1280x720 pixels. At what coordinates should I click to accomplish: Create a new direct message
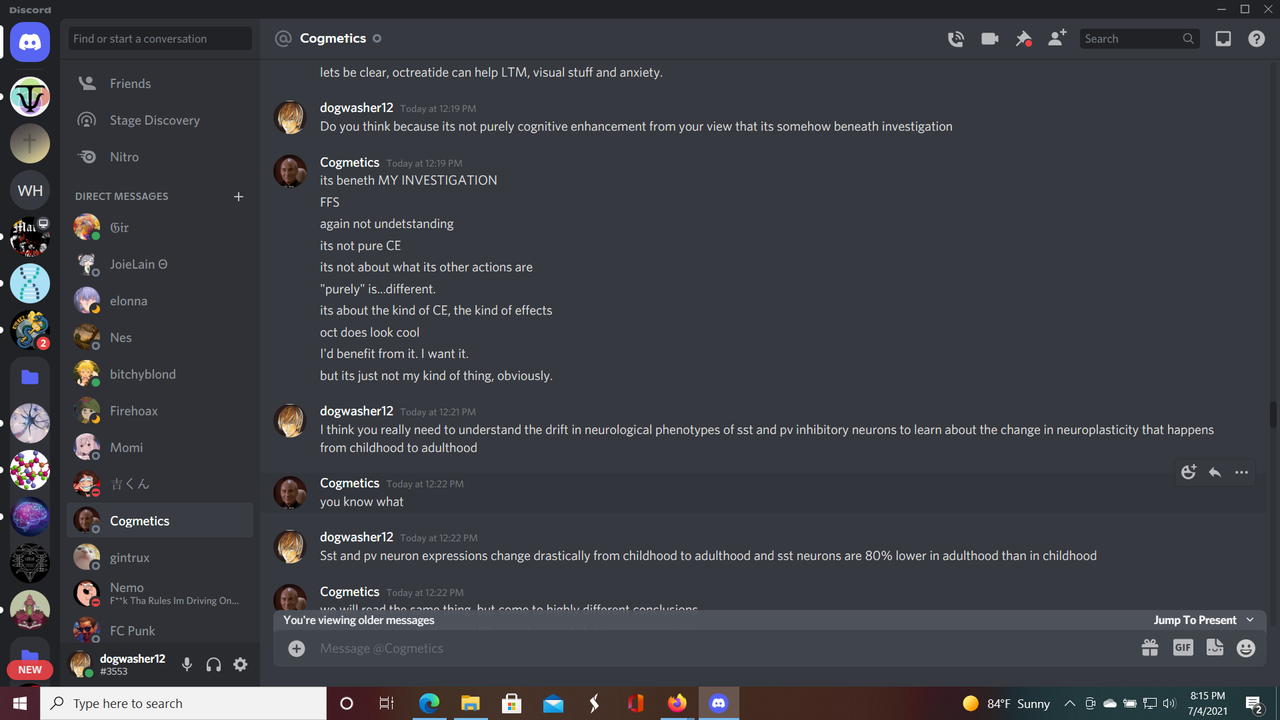coord(239,197)
